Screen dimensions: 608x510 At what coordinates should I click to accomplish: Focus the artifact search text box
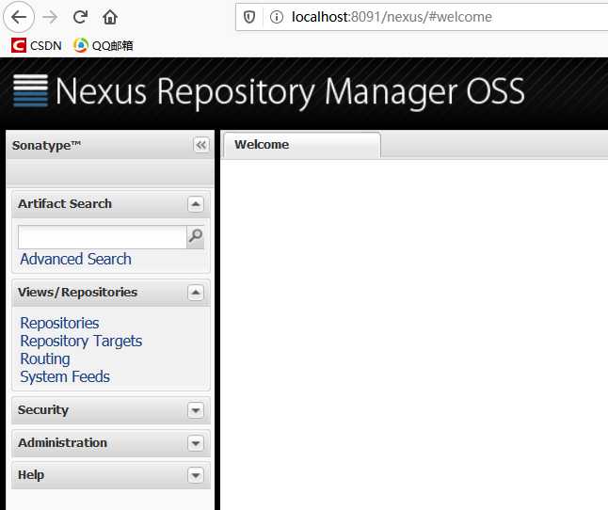pyautogui.click(x=103, y=237)
